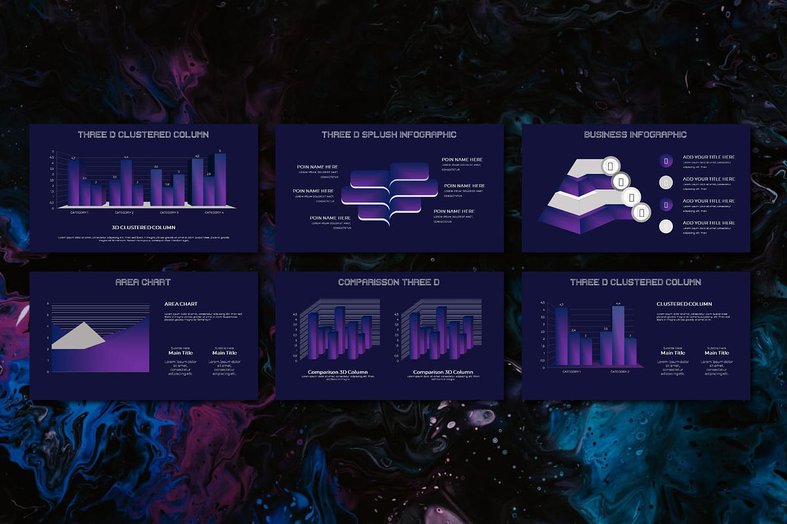This screenshot has width=787, height=524.
Task: Click the icon on the pyramid's top tier
Action: [611, 166]
